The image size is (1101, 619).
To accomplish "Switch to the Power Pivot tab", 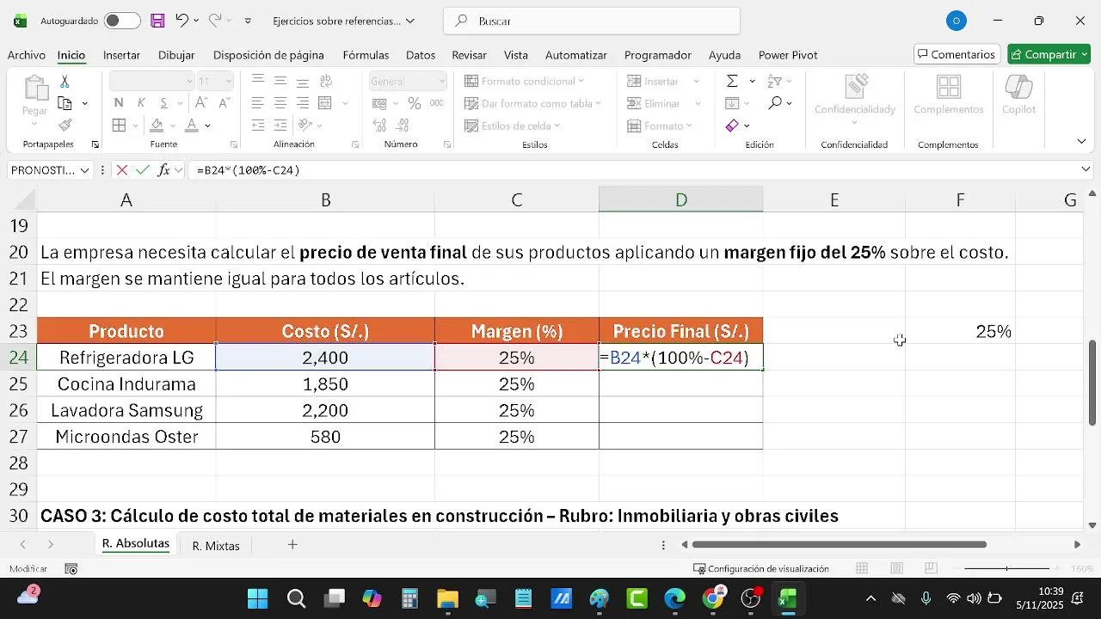I will [x=788, y=55].
